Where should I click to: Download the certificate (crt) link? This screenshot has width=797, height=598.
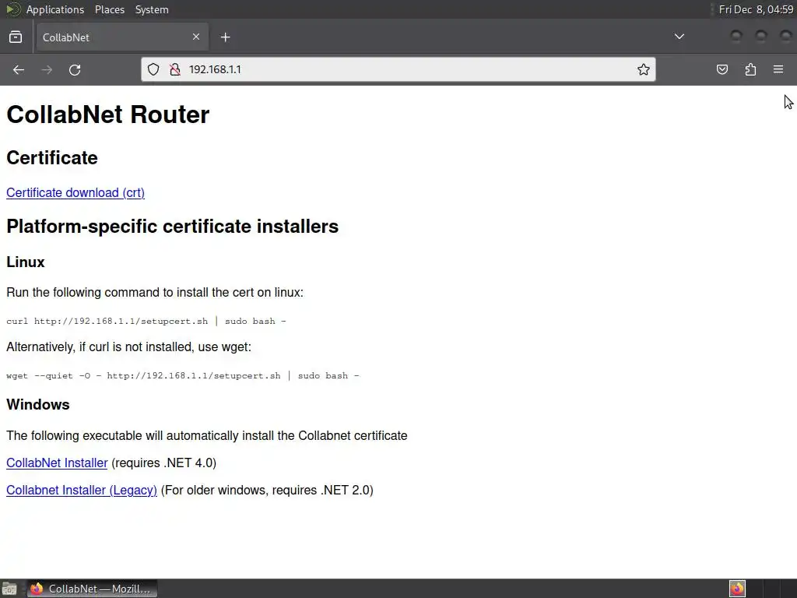(75, 193)
